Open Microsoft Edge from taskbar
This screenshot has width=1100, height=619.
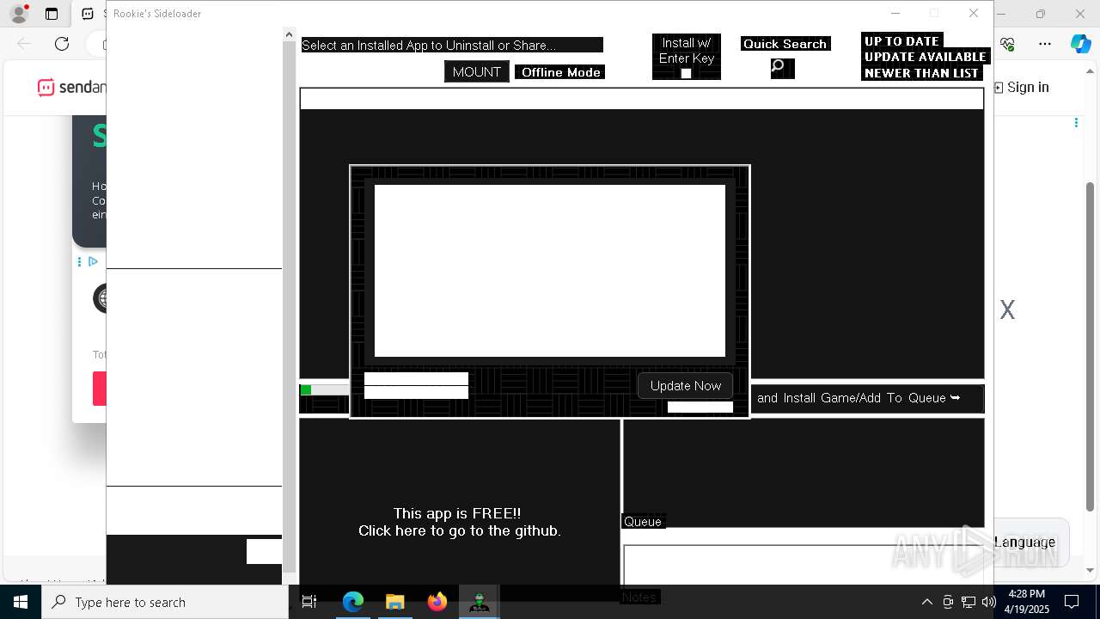coord(353,602)
